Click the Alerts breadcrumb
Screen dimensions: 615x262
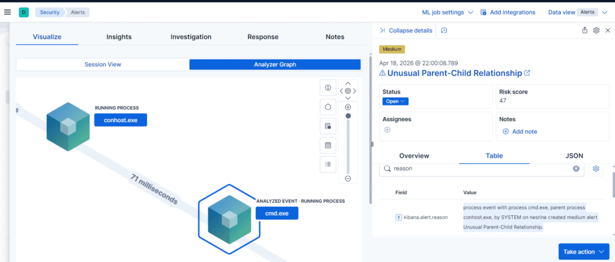(77, 13)
